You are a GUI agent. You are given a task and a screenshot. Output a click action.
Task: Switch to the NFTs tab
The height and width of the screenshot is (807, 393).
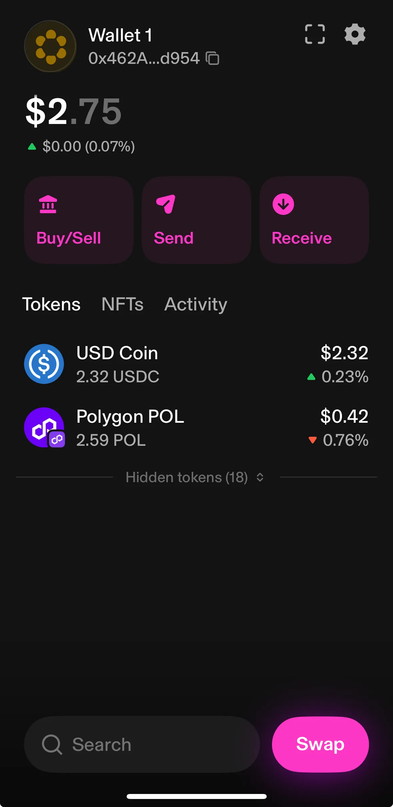pos(122,304)
